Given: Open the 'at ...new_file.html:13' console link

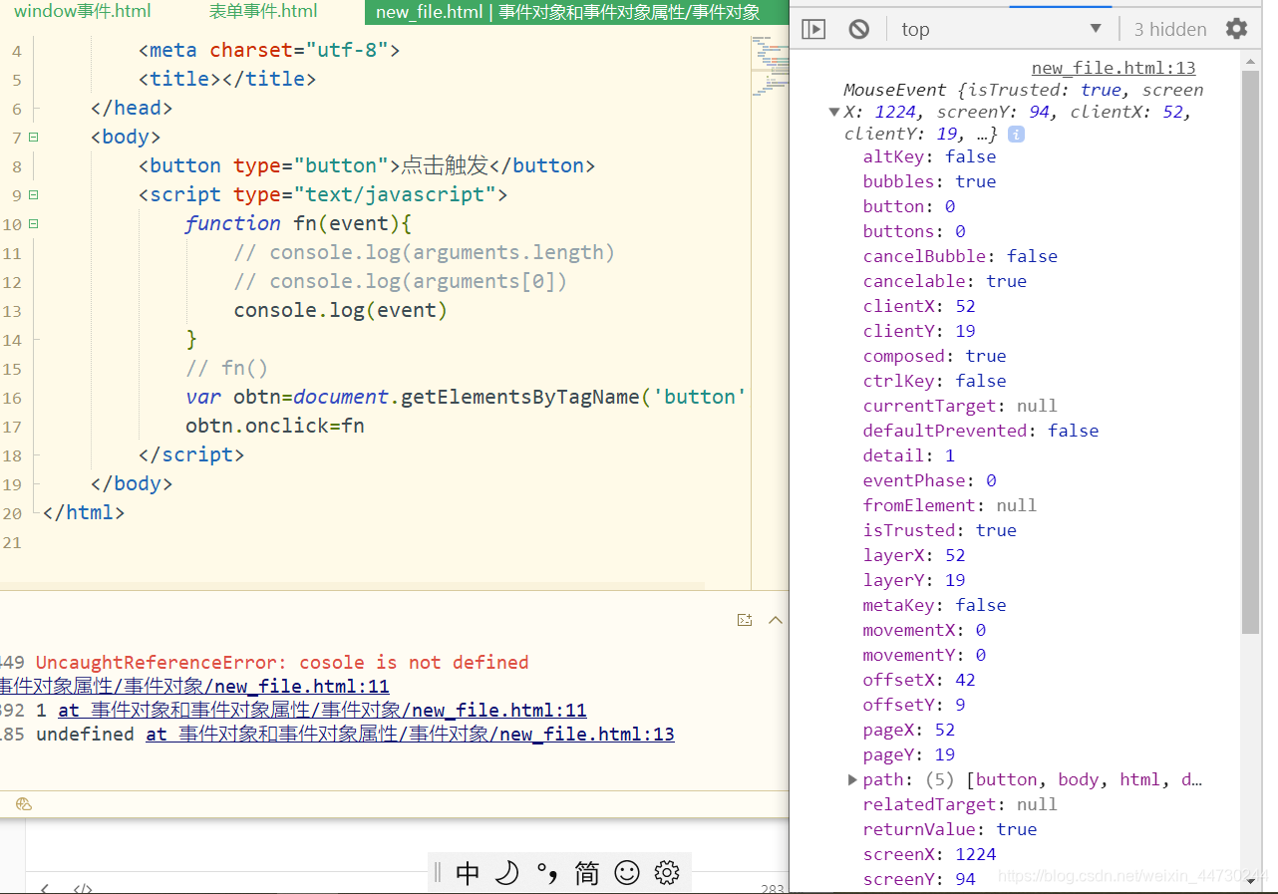Looking at the screenshot, I should (411, 735).
